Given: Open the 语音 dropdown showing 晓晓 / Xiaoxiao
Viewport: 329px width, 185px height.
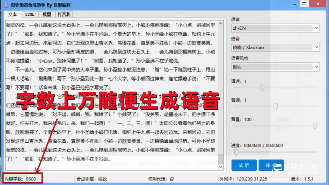Looking at the screenshot, I should [275, 47].
